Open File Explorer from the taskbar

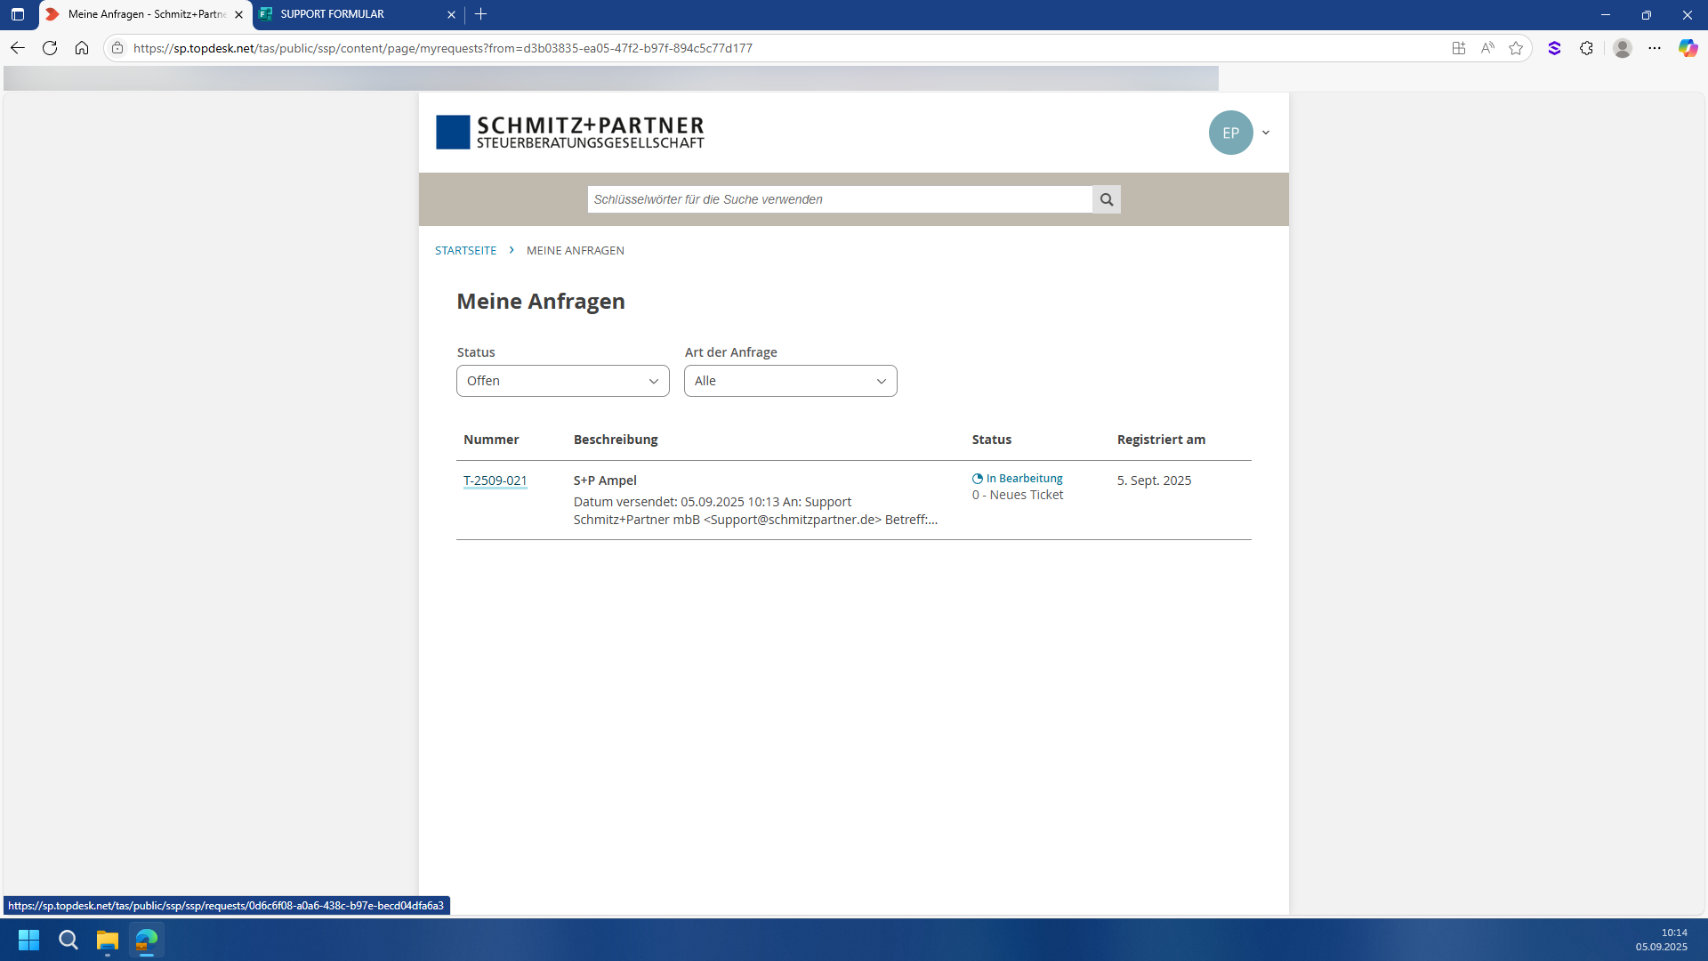(108, 940)
